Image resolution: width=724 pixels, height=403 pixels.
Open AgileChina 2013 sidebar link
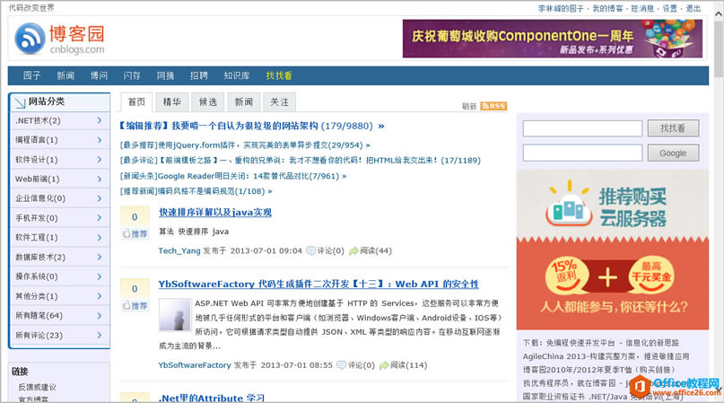click(x=606, y=356)
